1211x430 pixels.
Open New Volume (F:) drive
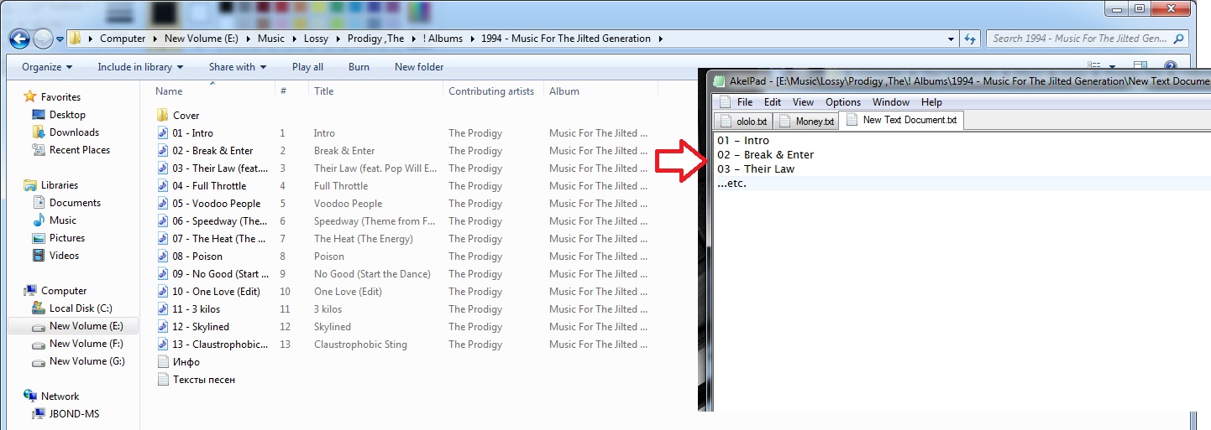tap(86, 344)
